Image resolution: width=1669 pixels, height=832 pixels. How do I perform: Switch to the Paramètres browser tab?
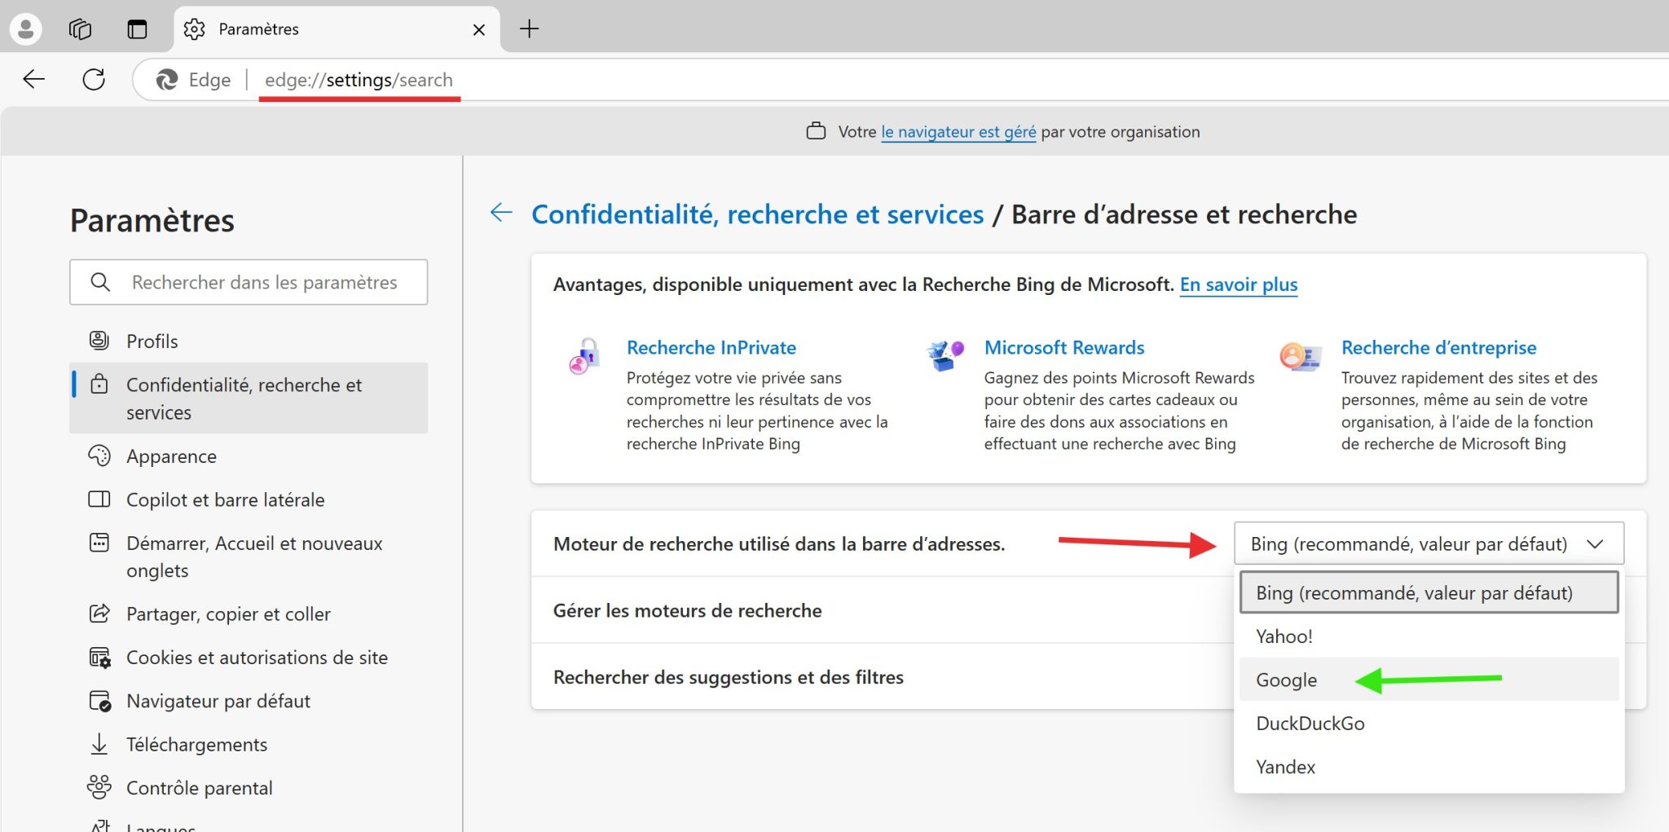click(258, 29)
